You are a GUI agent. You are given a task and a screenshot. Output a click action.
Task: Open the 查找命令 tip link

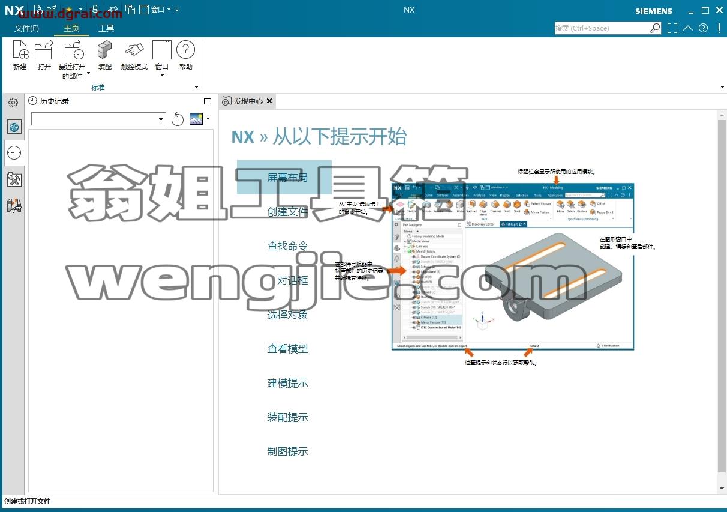pos(287,246)
